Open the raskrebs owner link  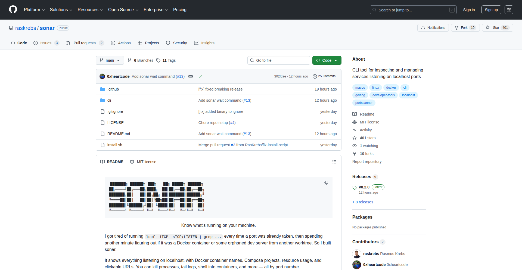point(26,28)
